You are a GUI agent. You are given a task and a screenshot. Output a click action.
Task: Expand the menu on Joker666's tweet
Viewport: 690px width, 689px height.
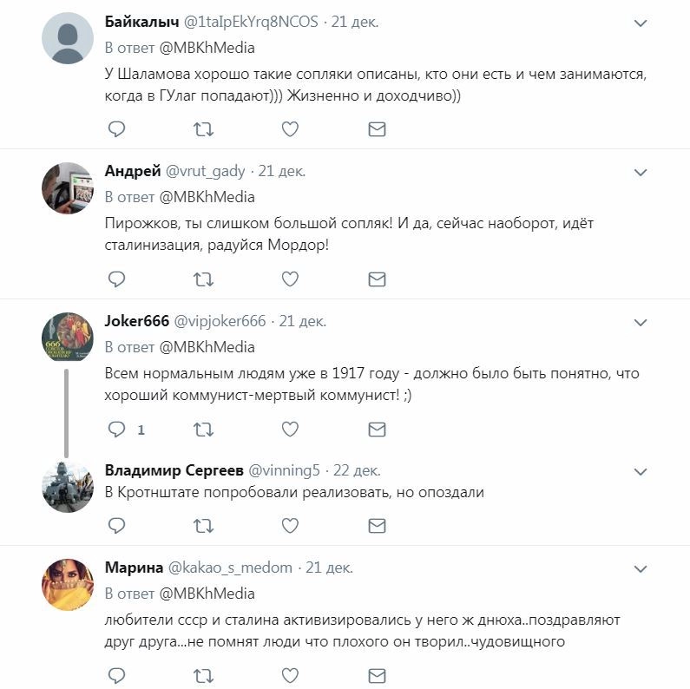[x=641, y=323]
